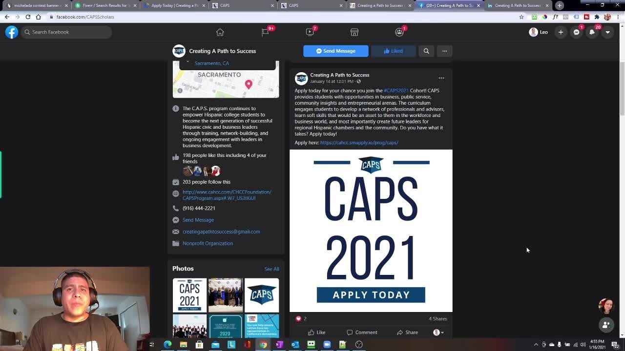Image resolution: width=625 pixels, height=351 pixels.
Task: Click the plus Create button
Action: pyautogui.click(x=561, y=32)
